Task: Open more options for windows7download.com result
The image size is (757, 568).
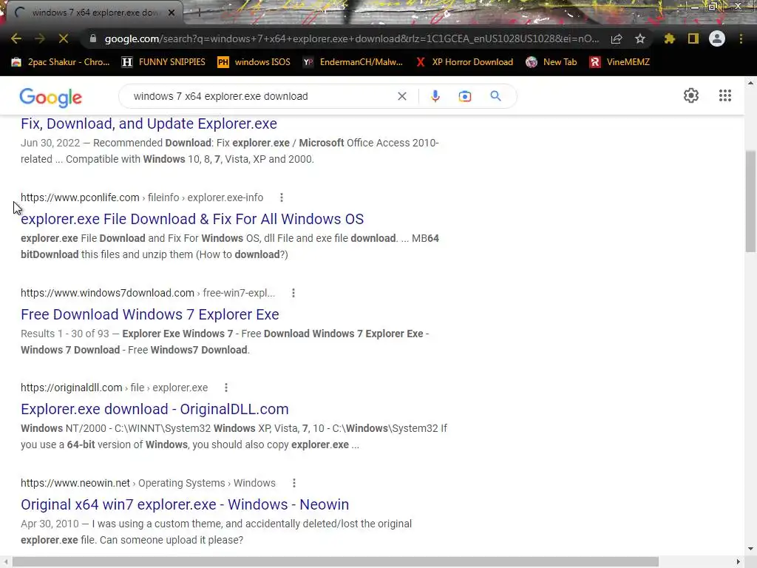Action: [293, 293]
